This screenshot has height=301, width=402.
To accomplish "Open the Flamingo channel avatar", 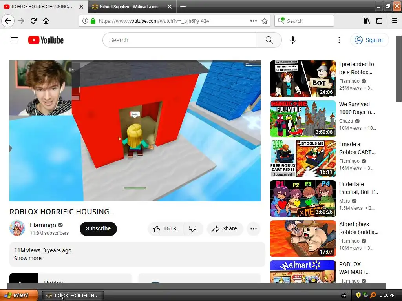I will pyautogui.click(x=17, y=228).
